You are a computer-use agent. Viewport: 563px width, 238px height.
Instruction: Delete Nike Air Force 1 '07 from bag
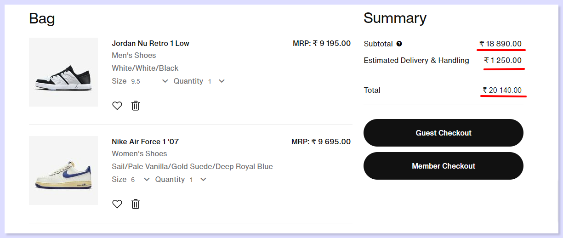point(136,204)
